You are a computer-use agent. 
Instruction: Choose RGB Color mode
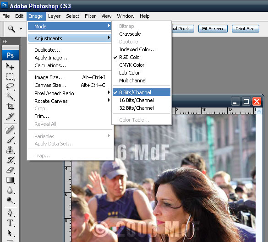[x=142, y=57]
